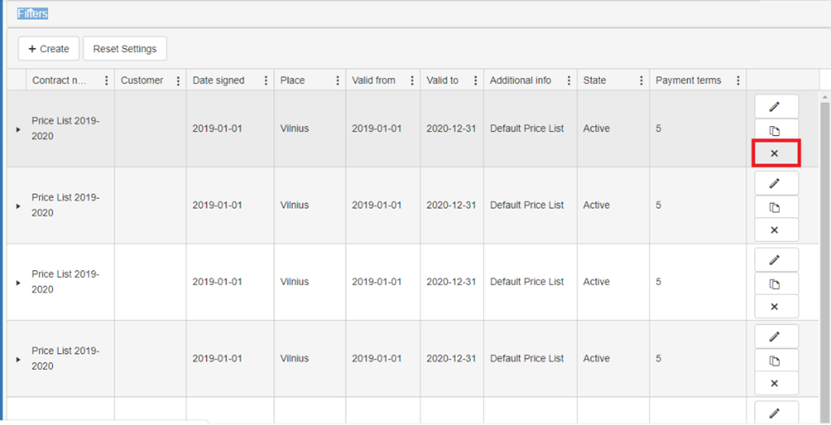Open State column options menu
Image resolution: width=831 pixels, height=425 pixels.
coord(641,81)
